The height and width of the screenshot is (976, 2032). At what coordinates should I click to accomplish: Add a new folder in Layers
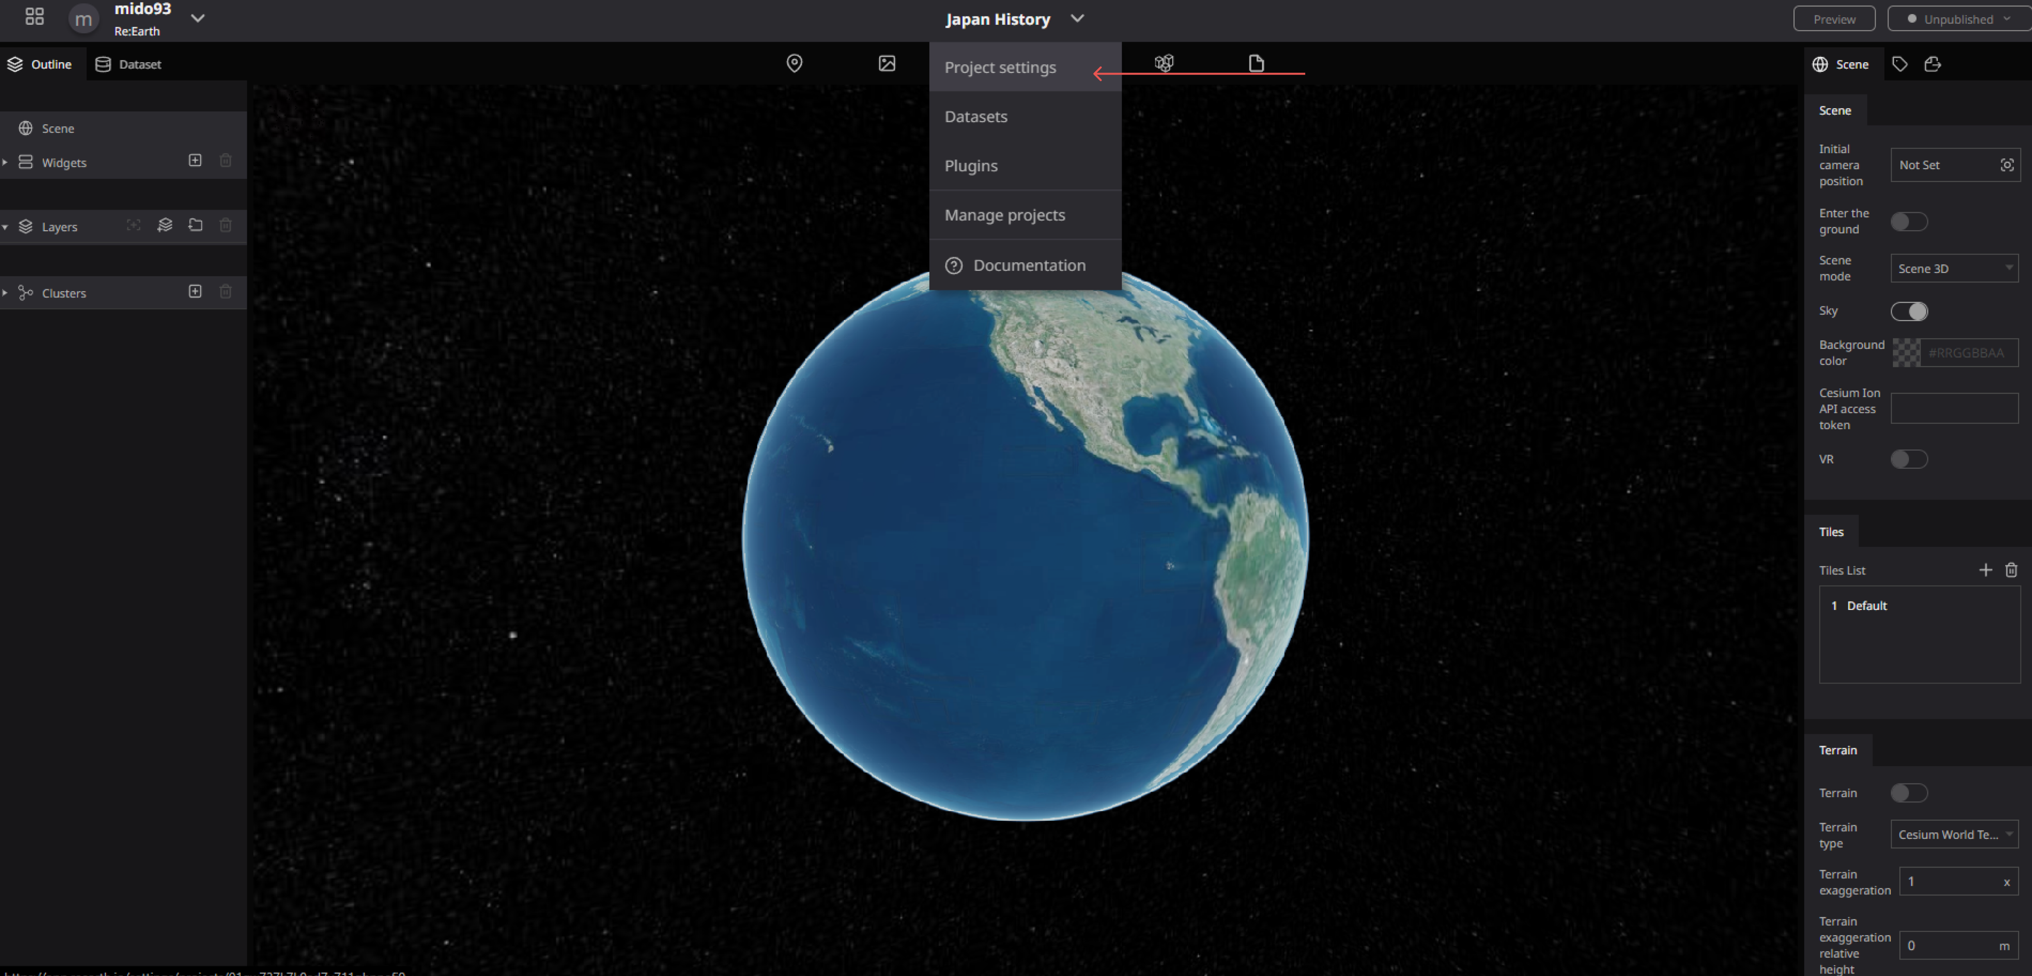click(x=195, y=225)
